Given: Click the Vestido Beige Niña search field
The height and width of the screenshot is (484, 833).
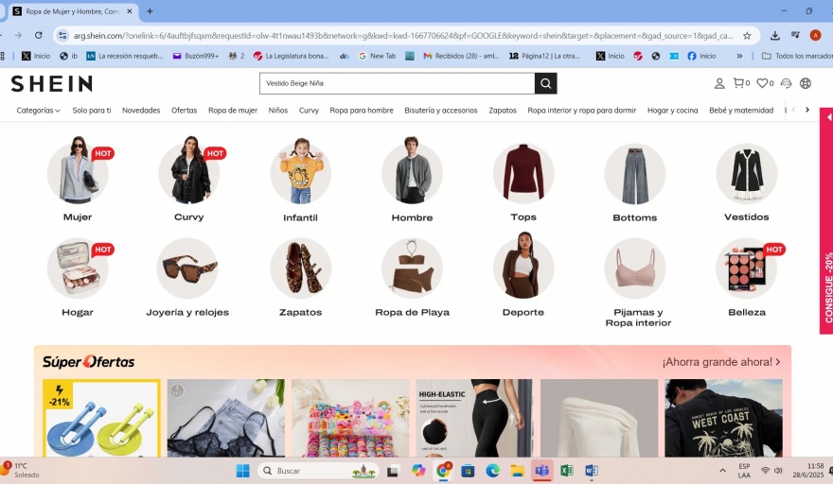Looking at the screenshot, I should 398,83.
